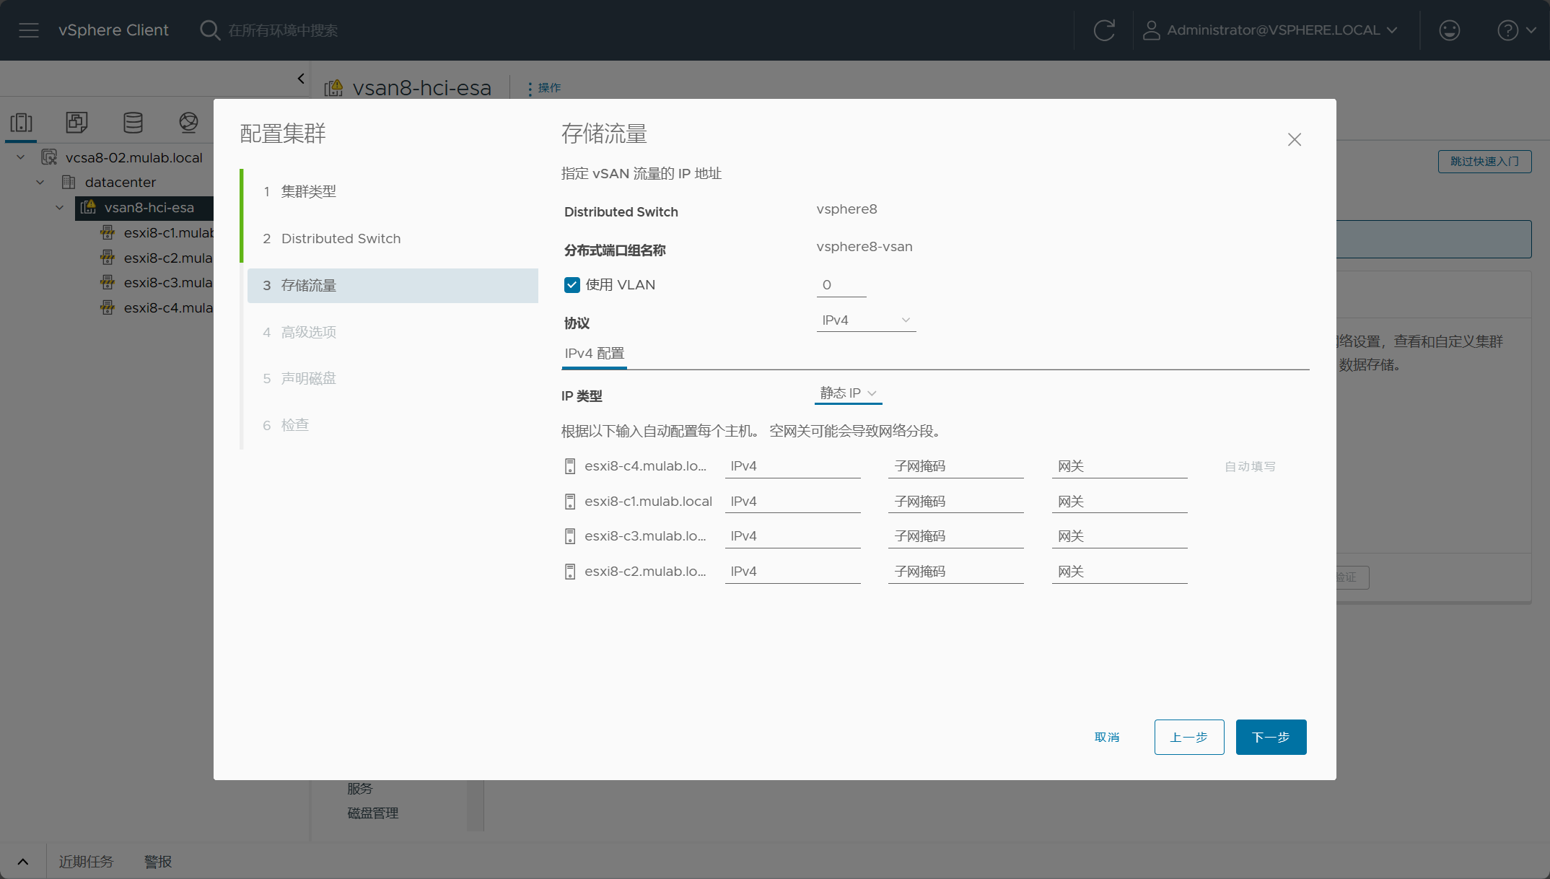Click 磁盘管理 in background menu
Screen dimensions: 1550x879
373,813
